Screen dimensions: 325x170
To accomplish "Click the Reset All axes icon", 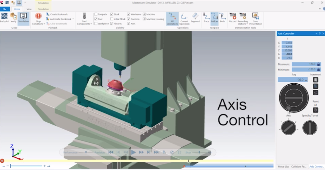I will [315, 110].
